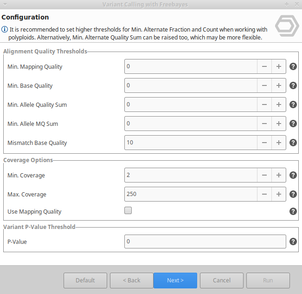The height and width of the screenshot is (294, 302).
Task: Cancel the Freebayes configuration dialog
Action: pos(222,281)
